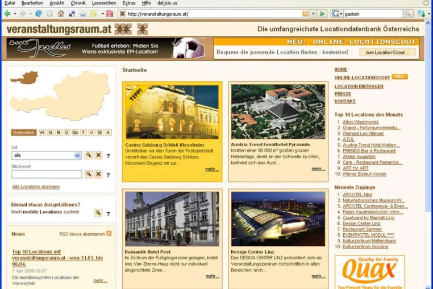
Task: Open the Google search engine selector dropdown
Action: coord(337,14)
